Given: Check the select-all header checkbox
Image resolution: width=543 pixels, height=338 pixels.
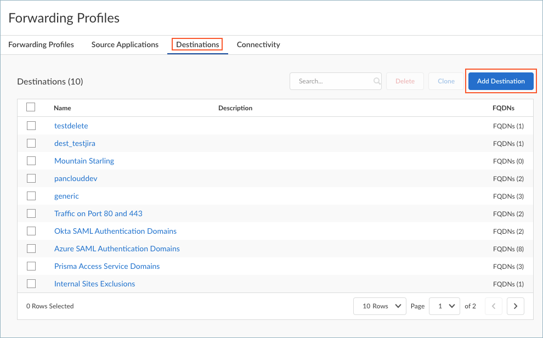Looking at the screenshot, I should tap(31, 107).
